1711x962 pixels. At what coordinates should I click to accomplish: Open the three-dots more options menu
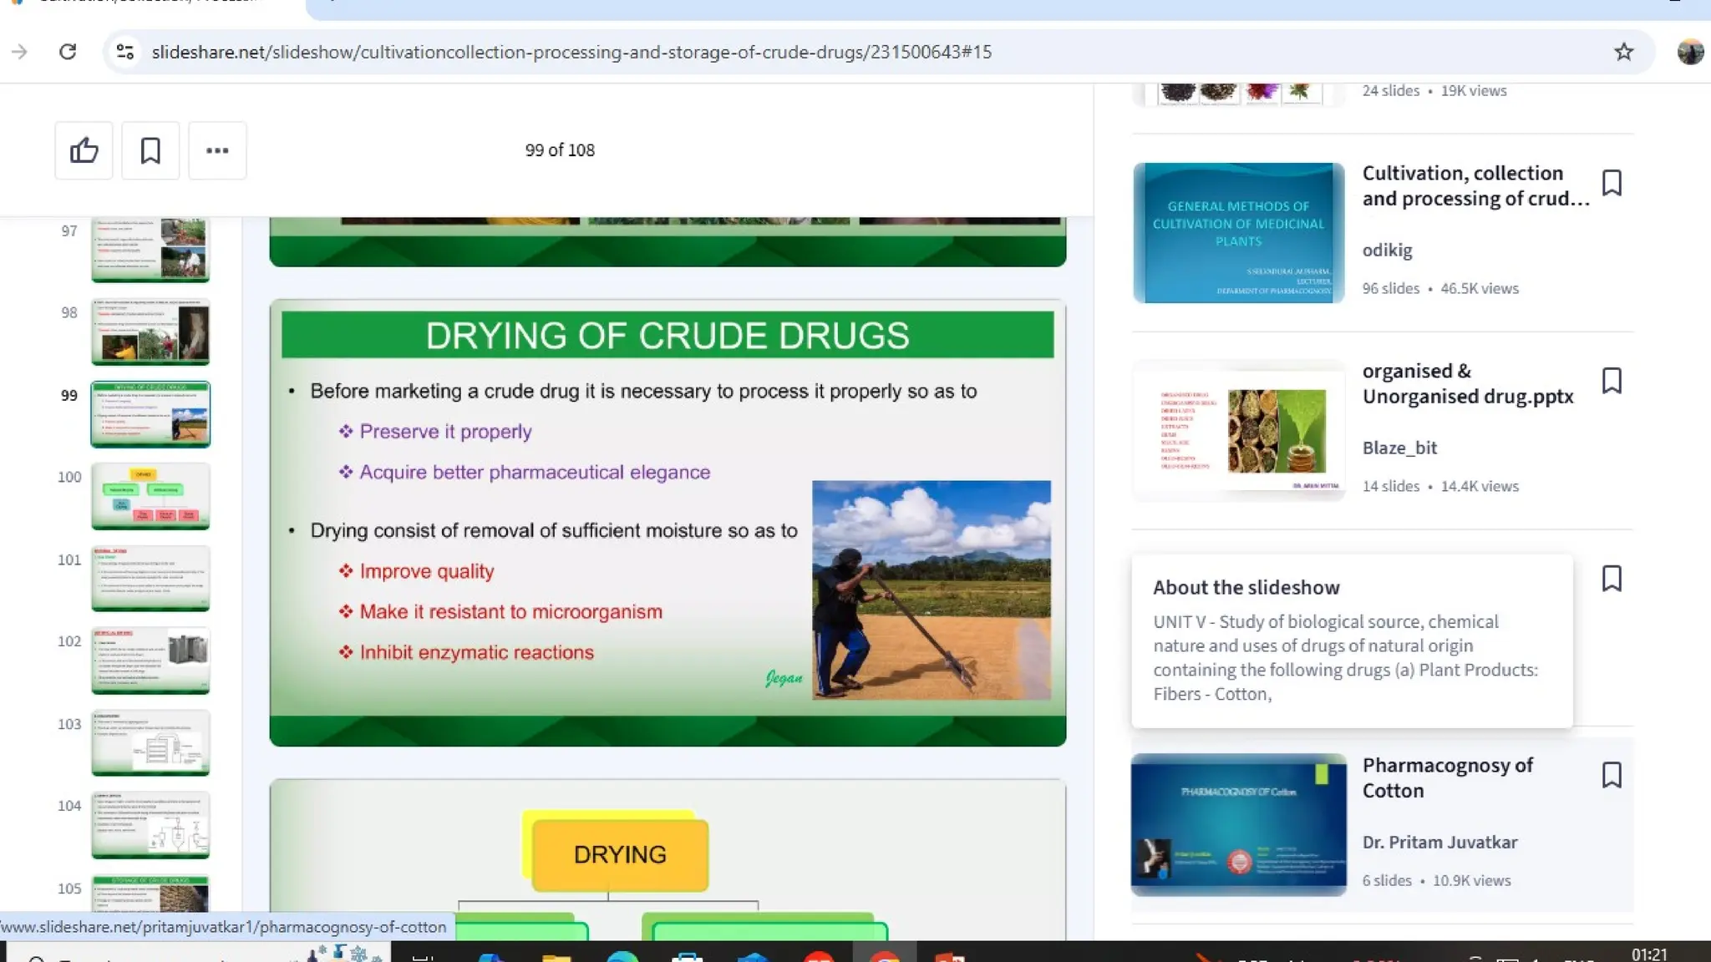coord(217,150)
